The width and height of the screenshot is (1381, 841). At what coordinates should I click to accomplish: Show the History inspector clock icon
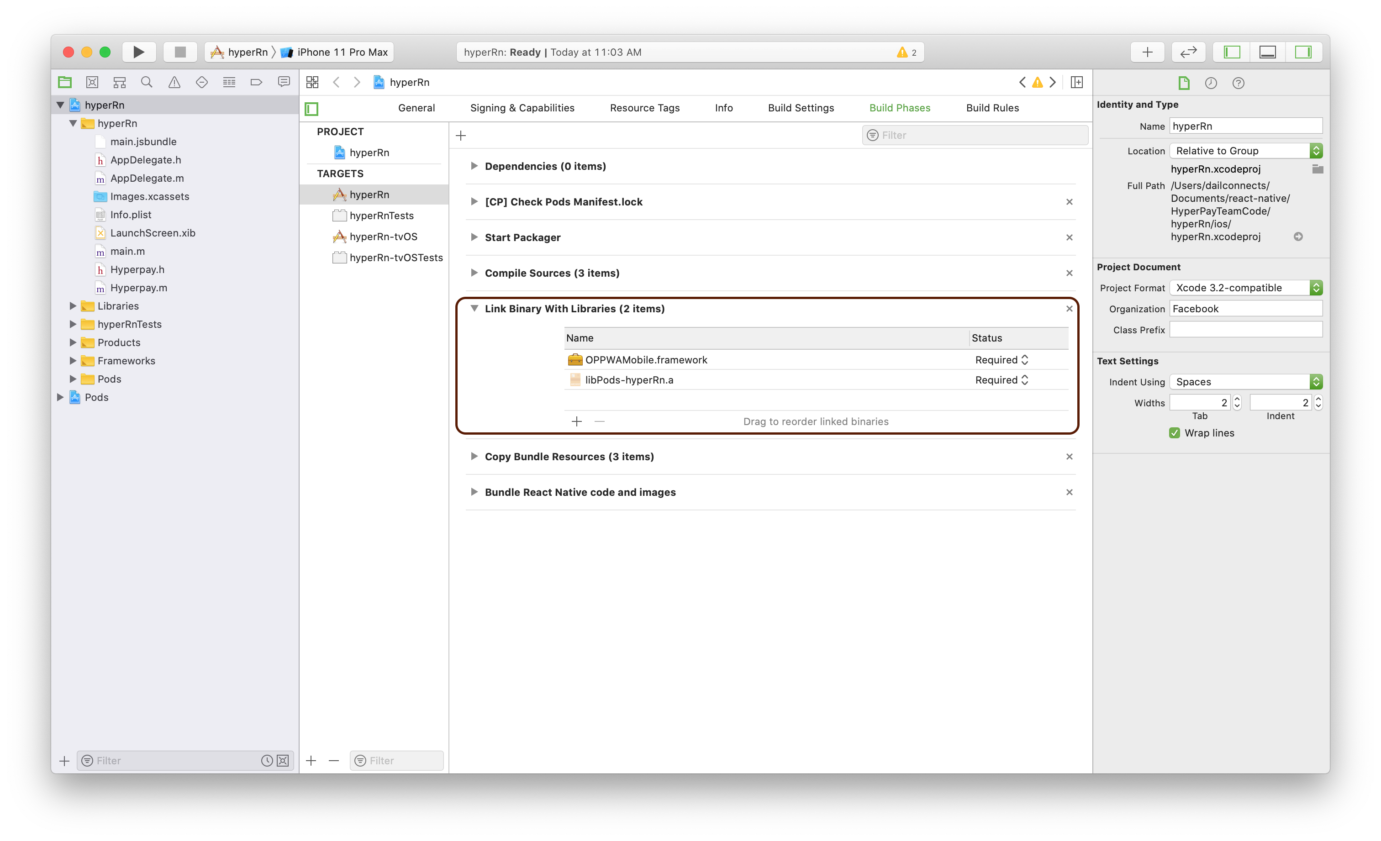pos(1211,83)
